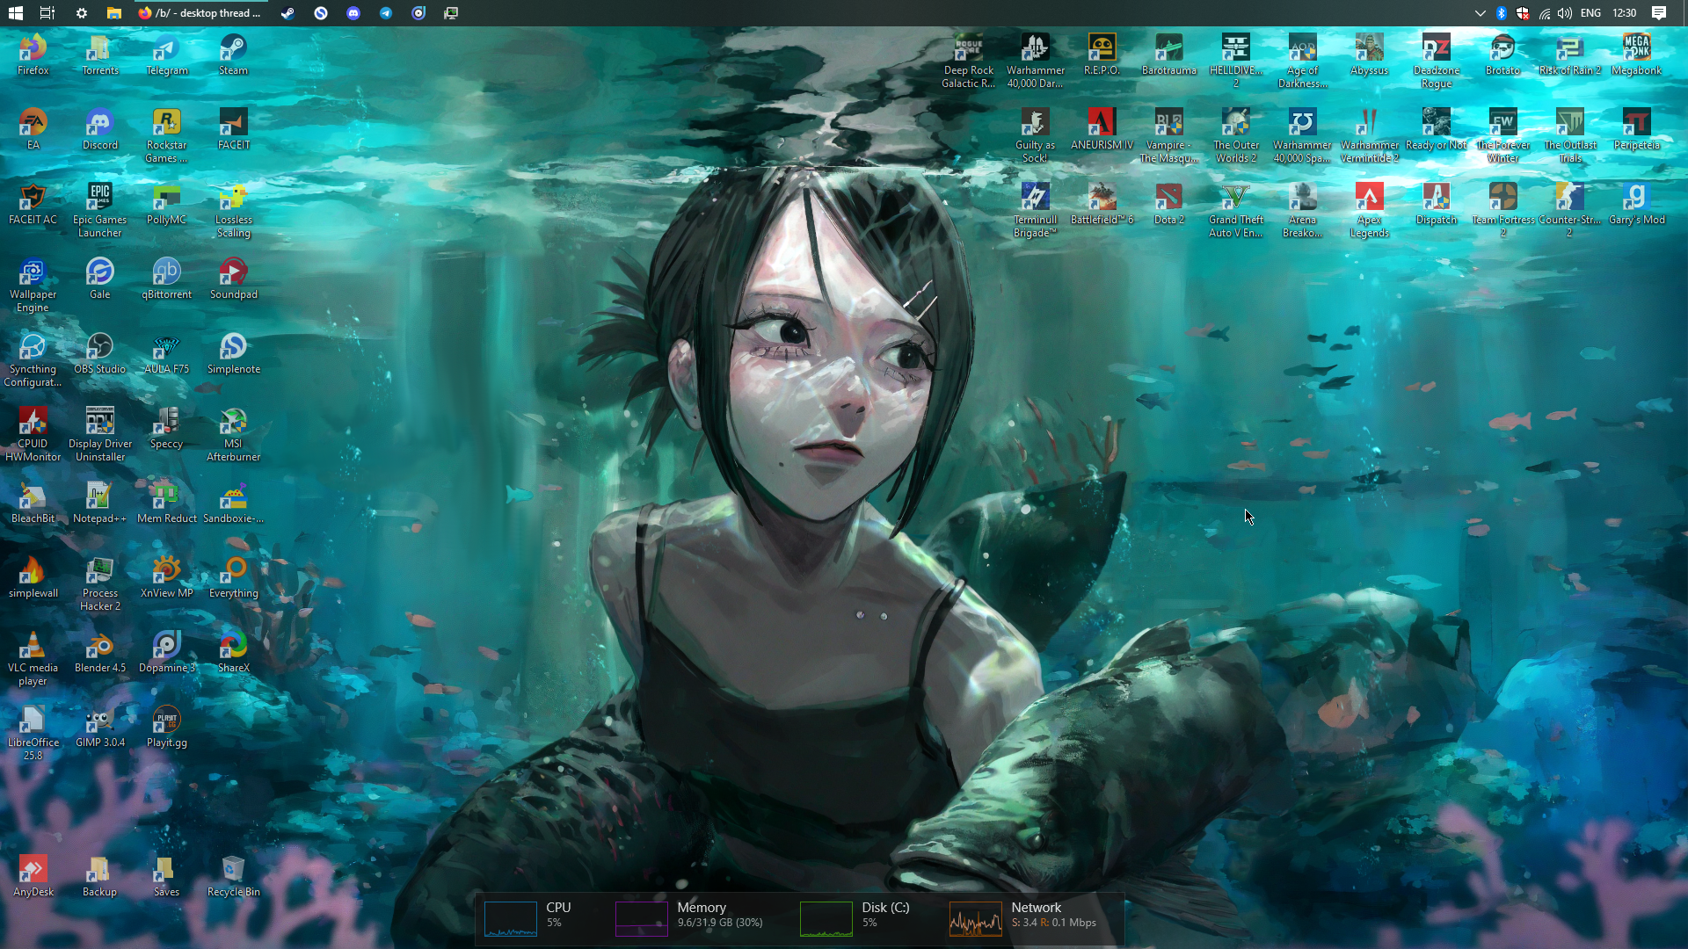Switch to the Firefox desktop thread window

coord(200,13)
